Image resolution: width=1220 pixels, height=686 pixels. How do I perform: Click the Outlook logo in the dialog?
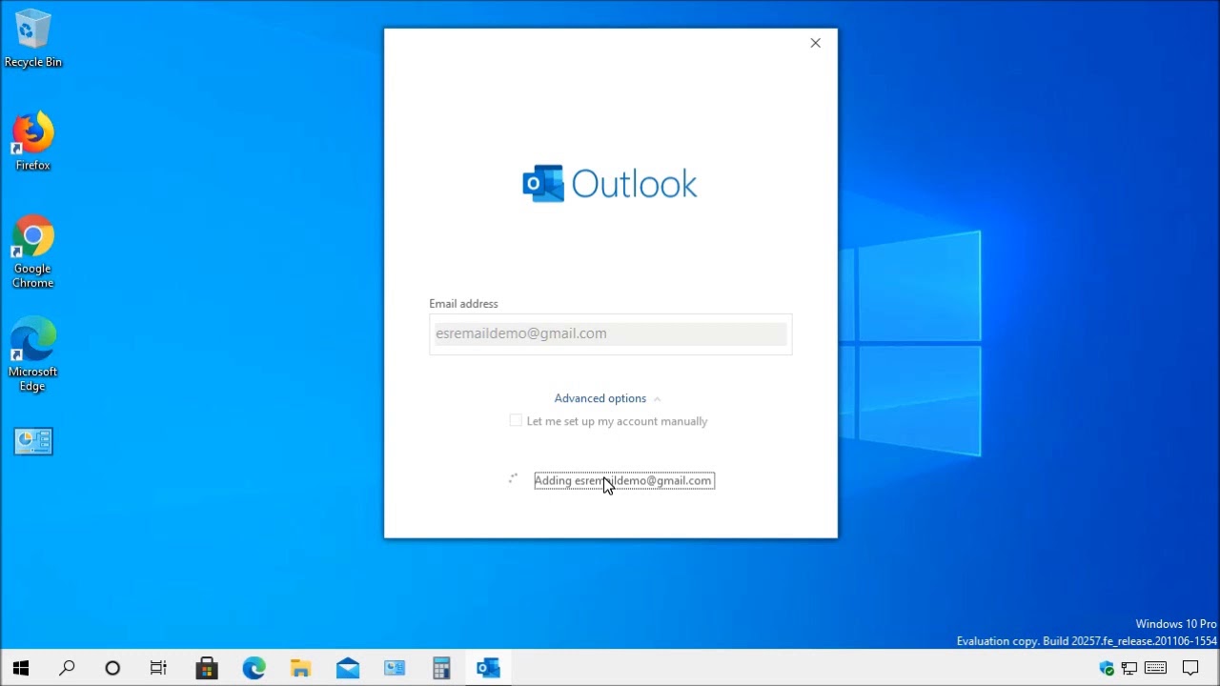[610, 184]
